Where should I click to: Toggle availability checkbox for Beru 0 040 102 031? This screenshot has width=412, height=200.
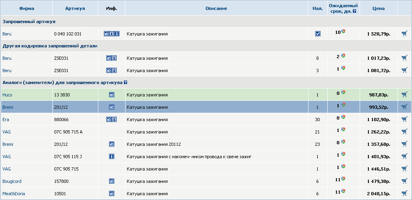click(318, 34)
